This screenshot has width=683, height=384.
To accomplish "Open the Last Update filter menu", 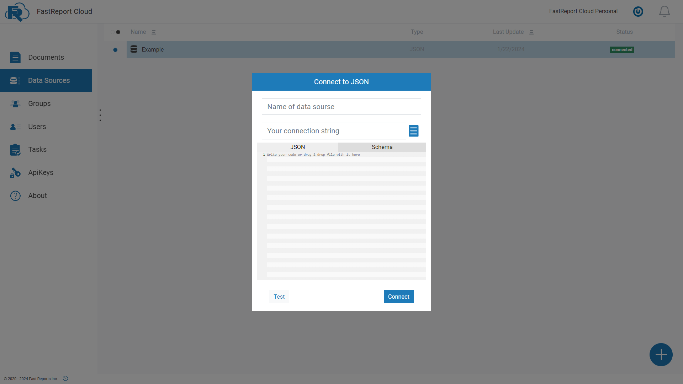I will coord(531,32).
